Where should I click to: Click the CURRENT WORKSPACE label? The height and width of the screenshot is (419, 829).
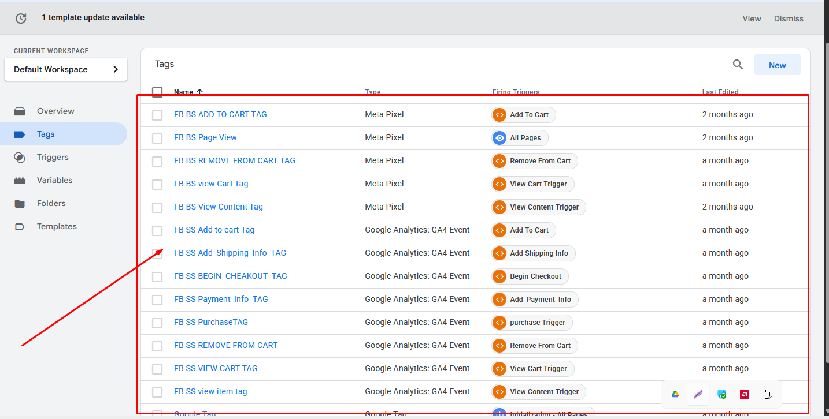[x=51, y=51]
